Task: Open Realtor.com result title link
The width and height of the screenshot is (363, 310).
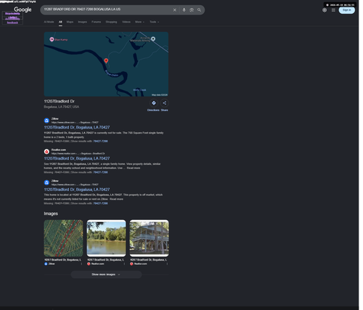Action: (x=77, y=158)
